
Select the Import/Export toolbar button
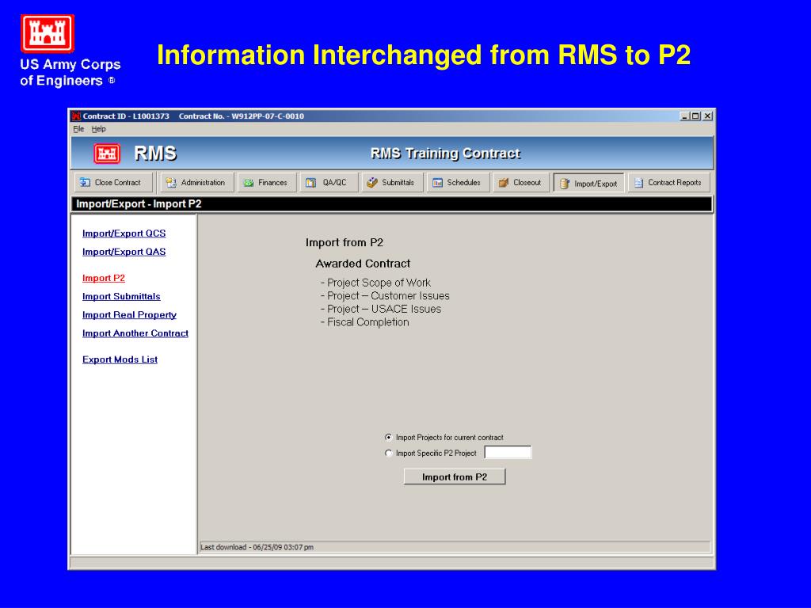pos(589,183)
